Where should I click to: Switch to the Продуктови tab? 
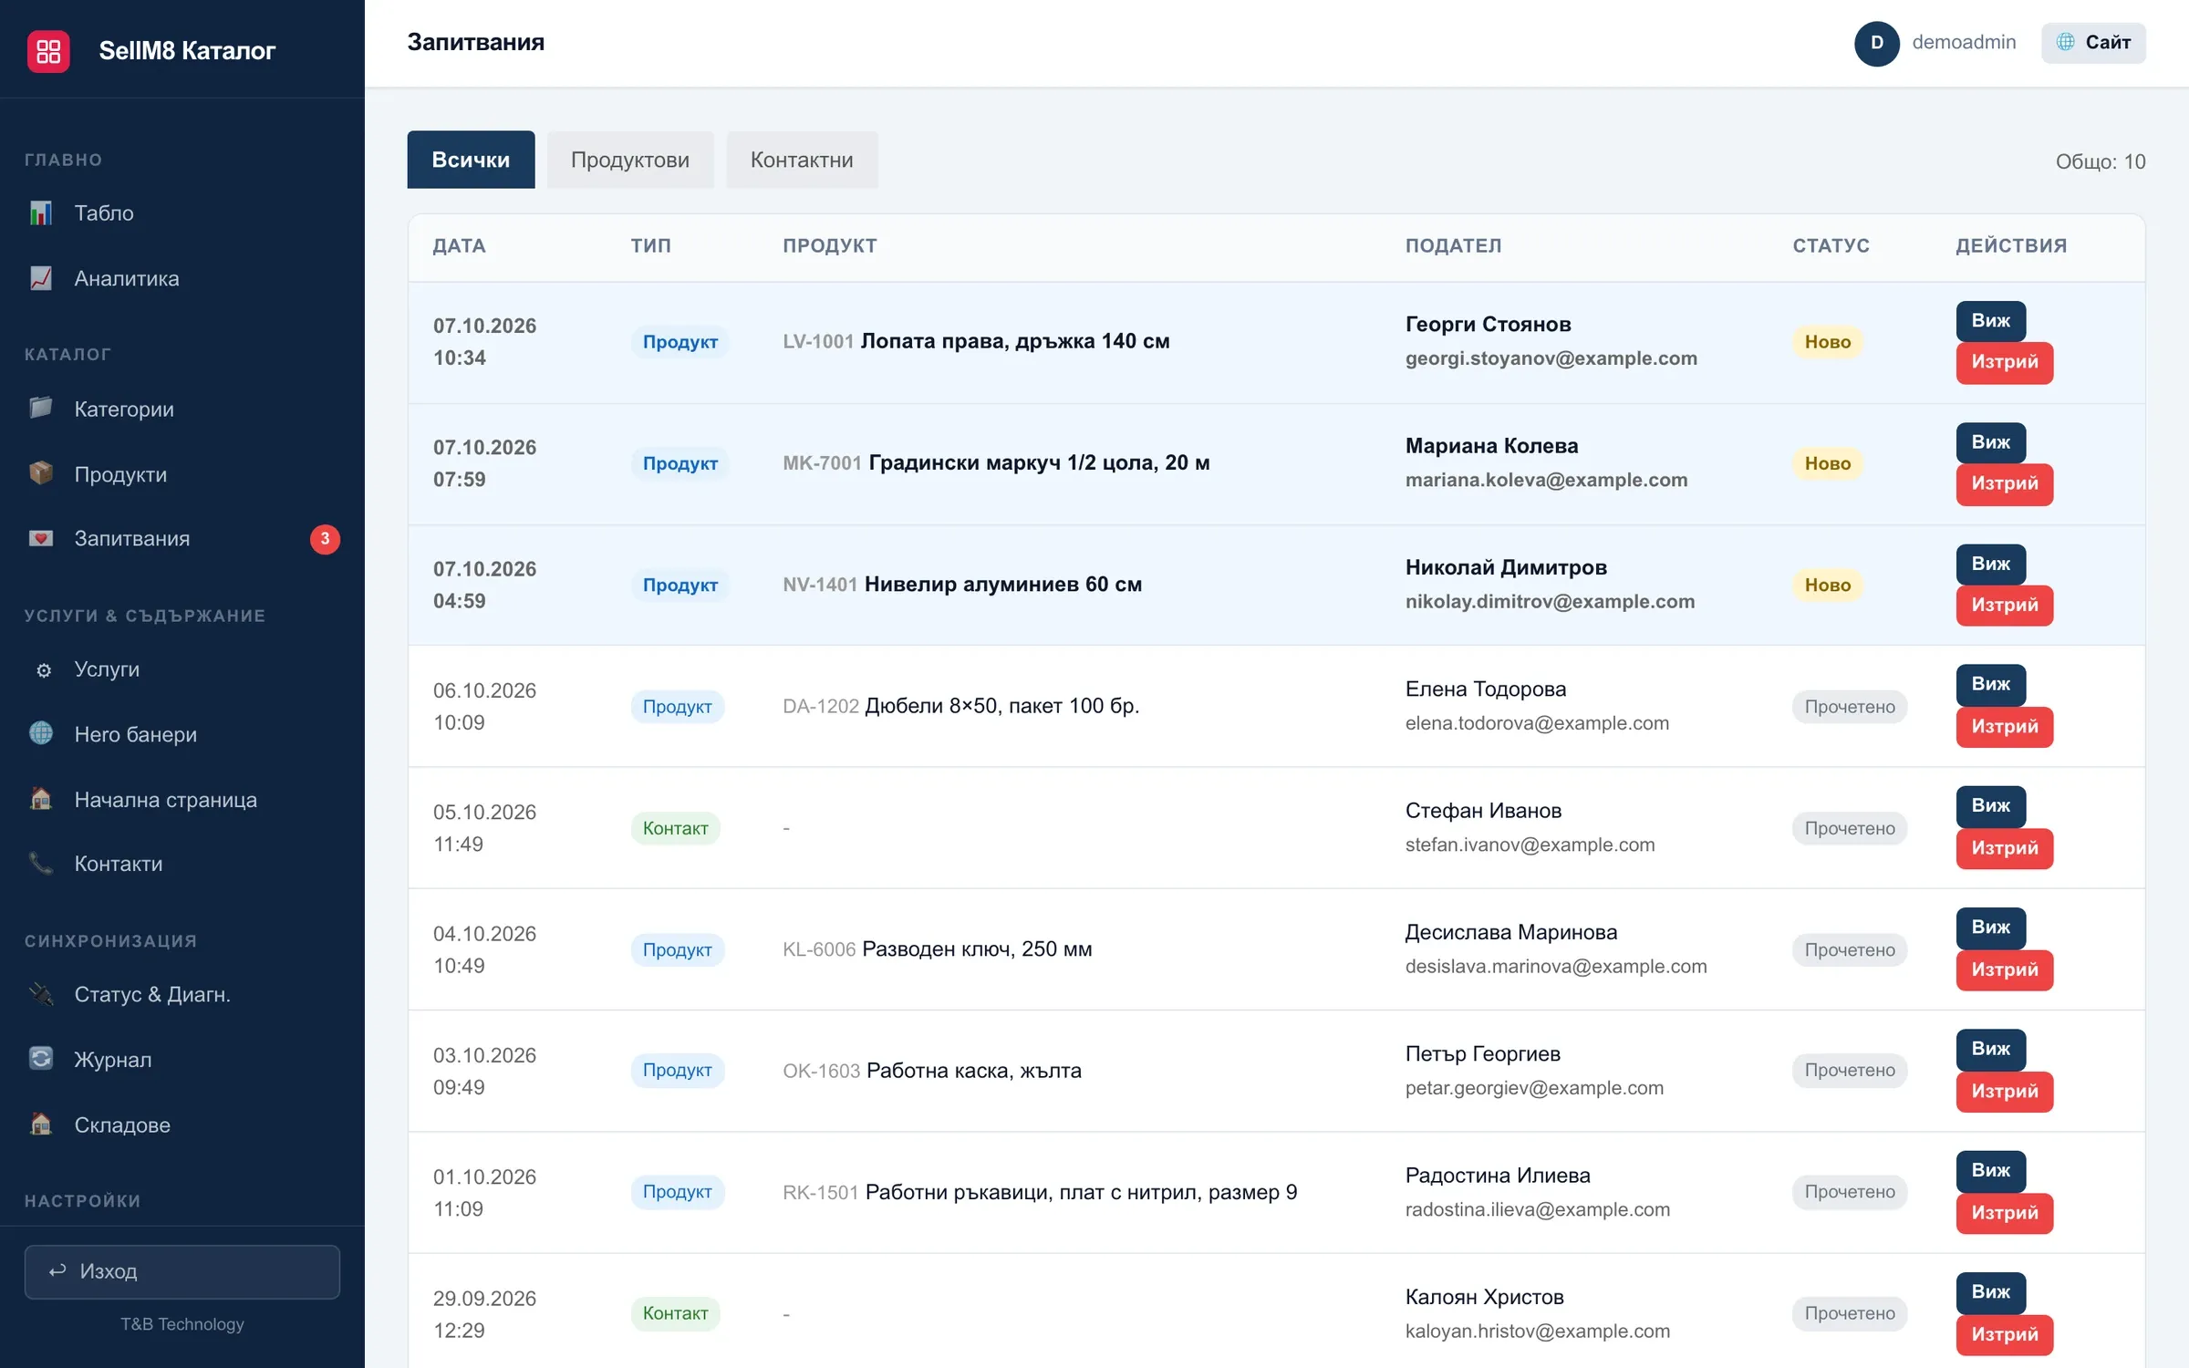pos(630,160)
